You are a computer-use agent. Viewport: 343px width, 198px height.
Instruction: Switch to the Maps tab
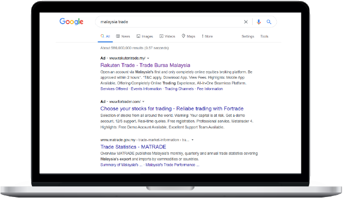[x=188, y=36]
